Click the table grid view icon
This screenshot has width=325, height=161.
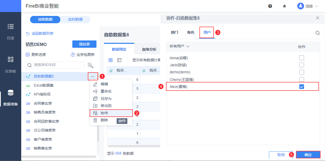[111, 60]
